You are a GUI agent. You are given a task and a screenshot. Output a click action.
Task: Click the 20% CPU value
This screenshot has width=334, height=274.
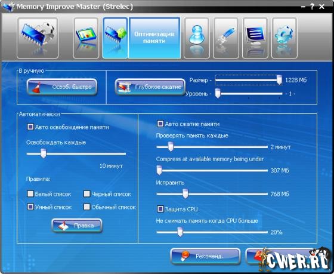pos(276,232)
